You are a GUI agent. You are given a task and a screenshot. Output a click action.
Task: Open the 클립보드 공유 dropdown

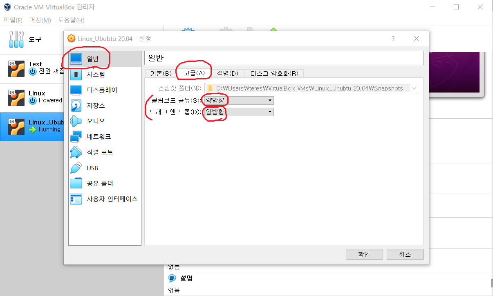[239, 100]
